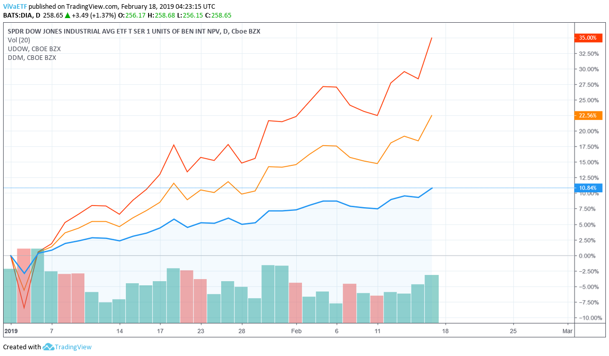Click the '12.50%' tick on the price axis
Screen dimensions: 609x356
click(x=589, y=178)
